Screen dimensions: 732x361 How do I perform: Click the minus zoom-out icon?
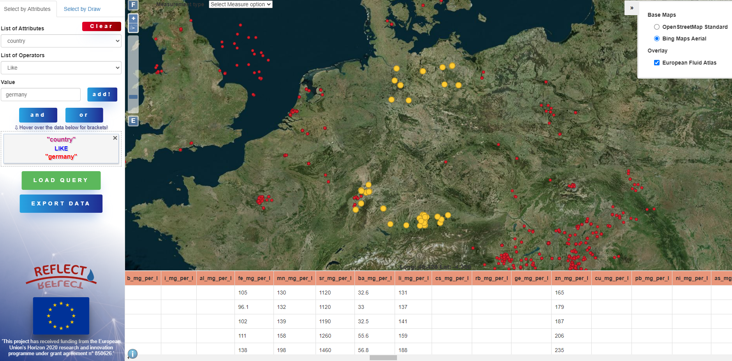pyautogui.click(x=133, y=27)
